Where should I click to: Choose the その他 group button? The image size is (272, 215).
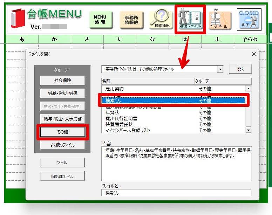pos(62,132)
